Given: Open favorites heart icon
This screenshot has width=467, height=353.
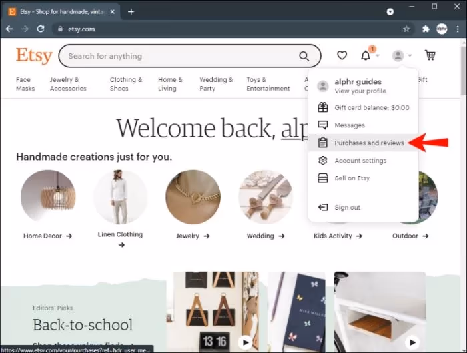Looking at the screenshot, I should [342, 56].
